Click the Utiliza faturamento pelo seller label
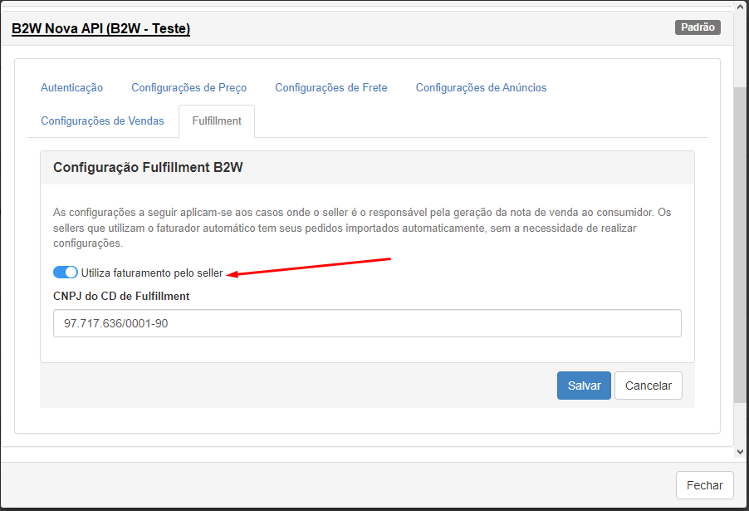 click(152, 273)
